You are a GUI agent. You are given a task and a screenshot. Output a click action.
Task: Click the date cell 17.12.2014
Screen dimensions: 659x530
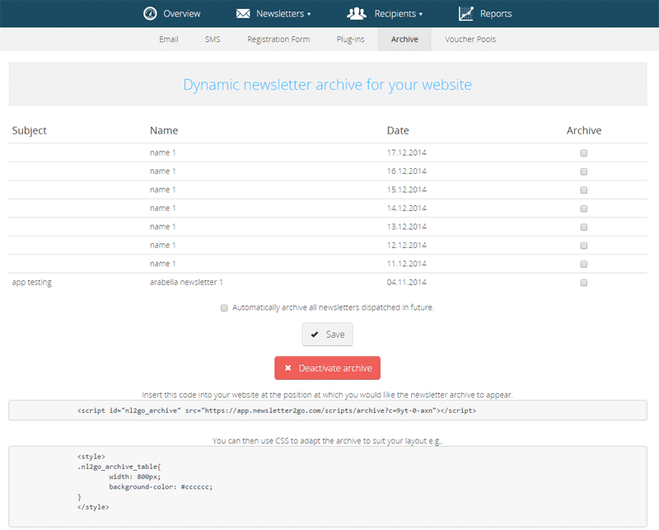point(406,152)
